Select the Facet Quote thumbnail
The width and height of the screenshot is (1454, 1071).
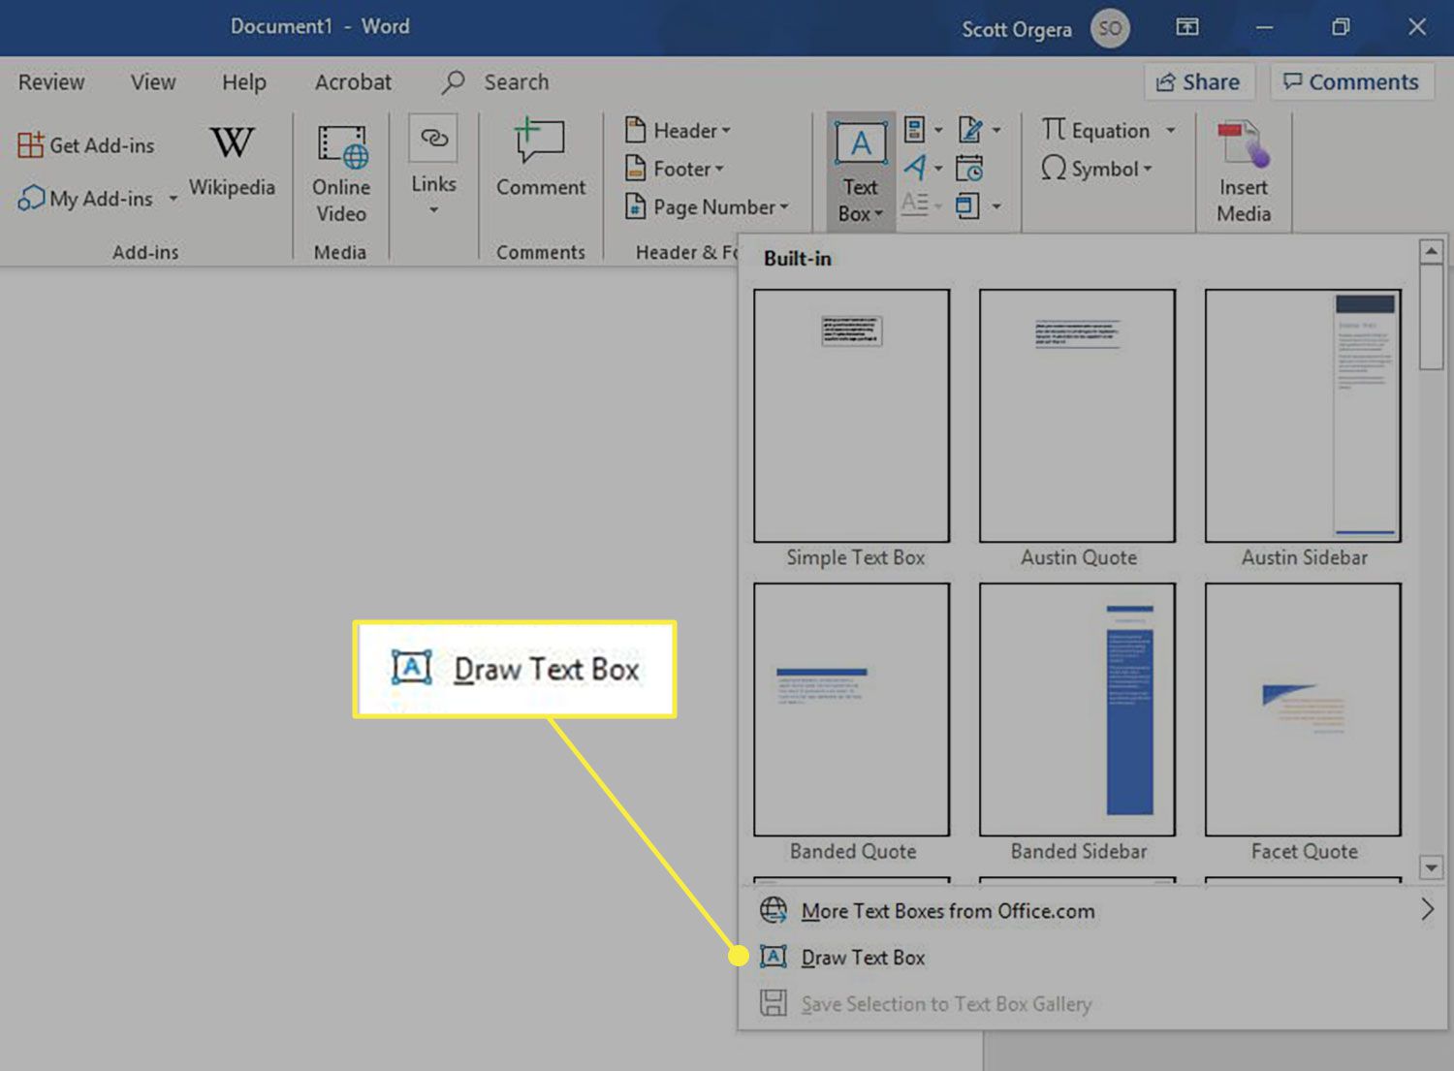(1304, 709)
